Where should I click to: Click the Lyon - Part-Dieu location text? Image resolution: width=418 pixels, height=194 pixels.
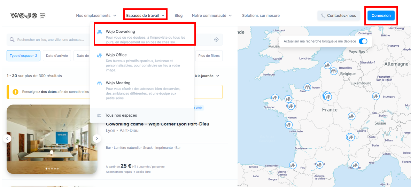[122, 131]
